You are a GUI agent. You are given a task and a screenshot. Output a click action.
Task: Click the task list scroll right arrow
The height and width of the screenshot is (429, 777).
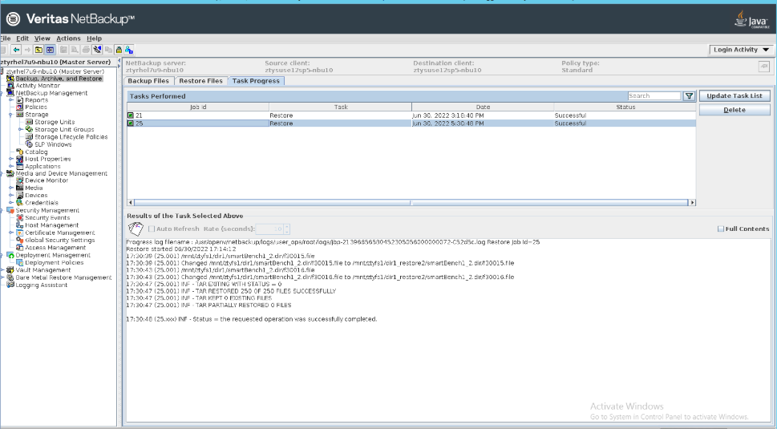click(x=692, y=202)
